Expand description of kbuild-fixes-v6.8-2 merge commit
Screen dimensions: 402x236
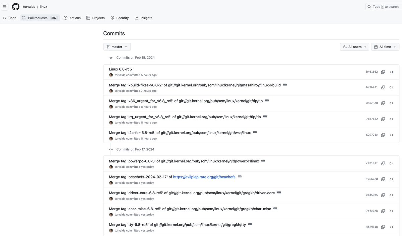click(285, 85)
